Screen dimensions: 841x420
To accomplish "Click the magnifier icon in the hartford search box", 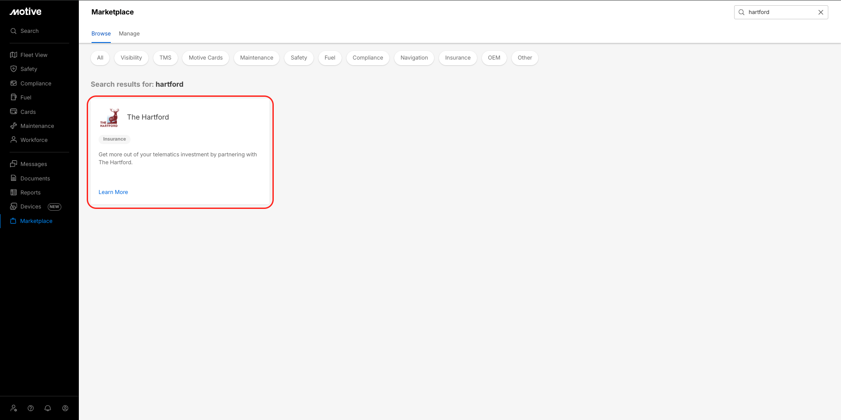I will tap(742, 12).
